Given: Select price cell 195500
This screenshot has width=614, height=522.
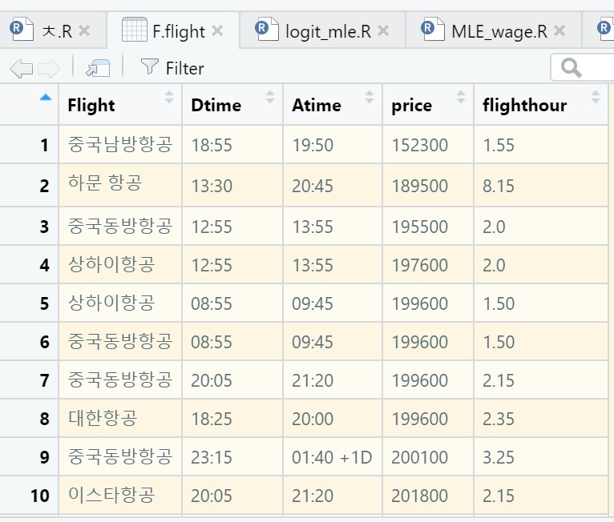Looking at the screenshot, I should point(428,227).
